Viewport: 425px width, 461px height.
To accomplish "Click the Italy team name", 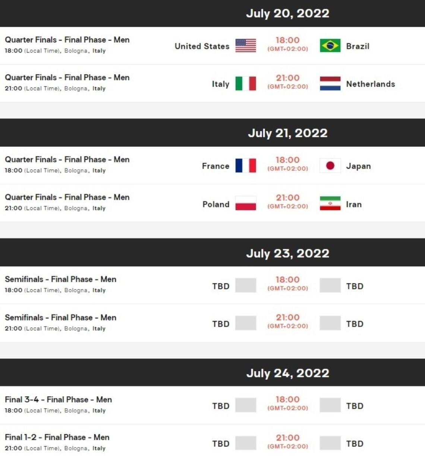I will pos(220,84).
